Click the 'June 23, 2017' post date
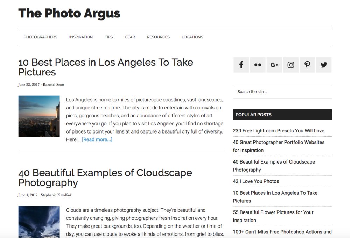This screenshot has height=238, width=350. [x=29, y=85]
